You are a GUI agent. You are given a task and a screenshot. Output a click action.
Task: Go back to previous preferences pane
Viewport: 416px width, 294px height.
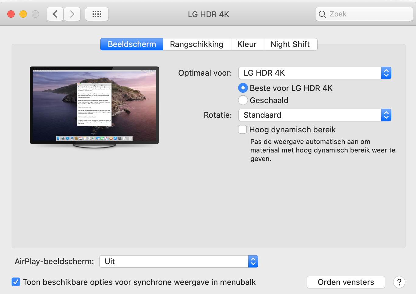pyautogui.click(x=55, y=14)
